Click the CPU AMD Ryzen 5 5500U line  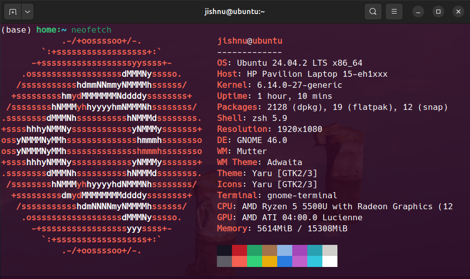pyautogui.click(x=335, y=206)
